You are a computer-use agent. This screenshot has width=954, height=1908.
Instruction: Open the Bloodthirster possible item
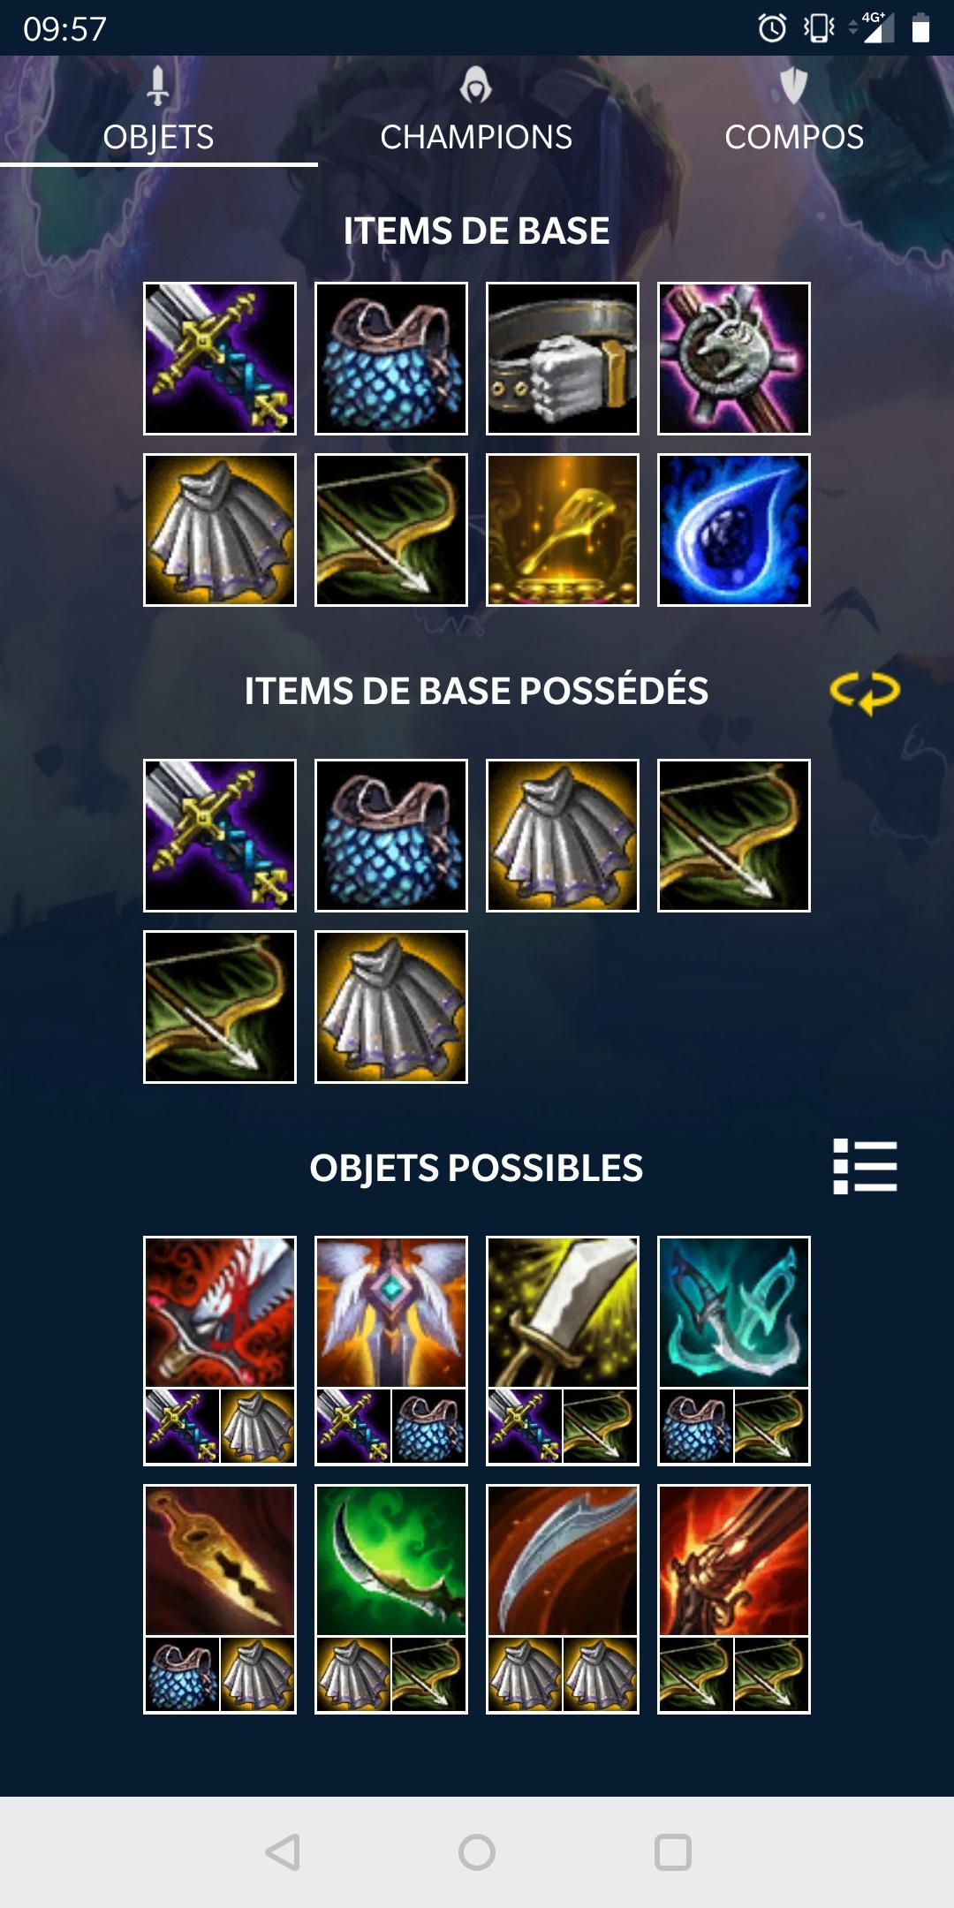click(x=220, y=1351)
